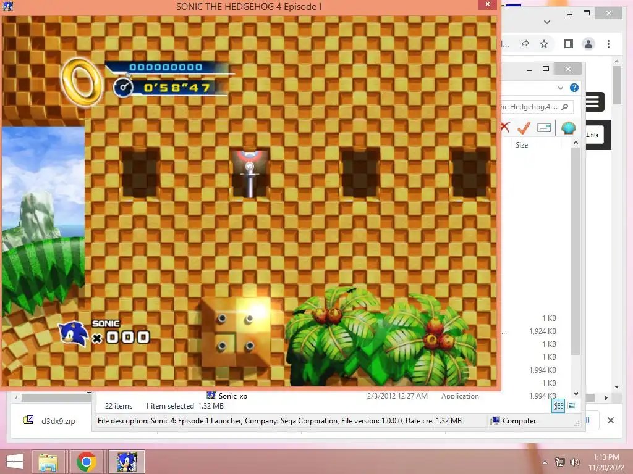Click the riveted metal block in game
Image resolution: width=633 pixels, height=474 pixels.
click(237, 332)
